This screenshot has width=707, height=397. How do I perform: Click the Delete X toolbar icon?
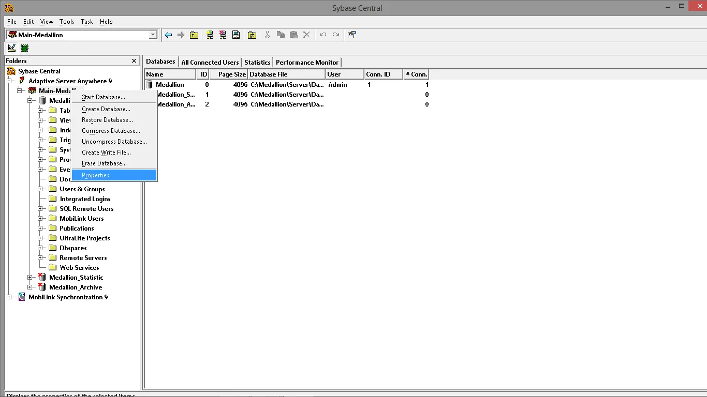pyautogui.click(x=306, y=35)
